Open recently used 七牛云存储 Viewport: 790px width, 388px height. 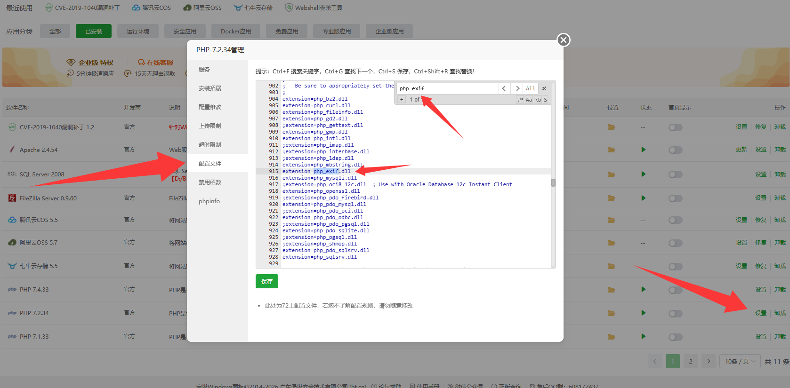[253, 8]
